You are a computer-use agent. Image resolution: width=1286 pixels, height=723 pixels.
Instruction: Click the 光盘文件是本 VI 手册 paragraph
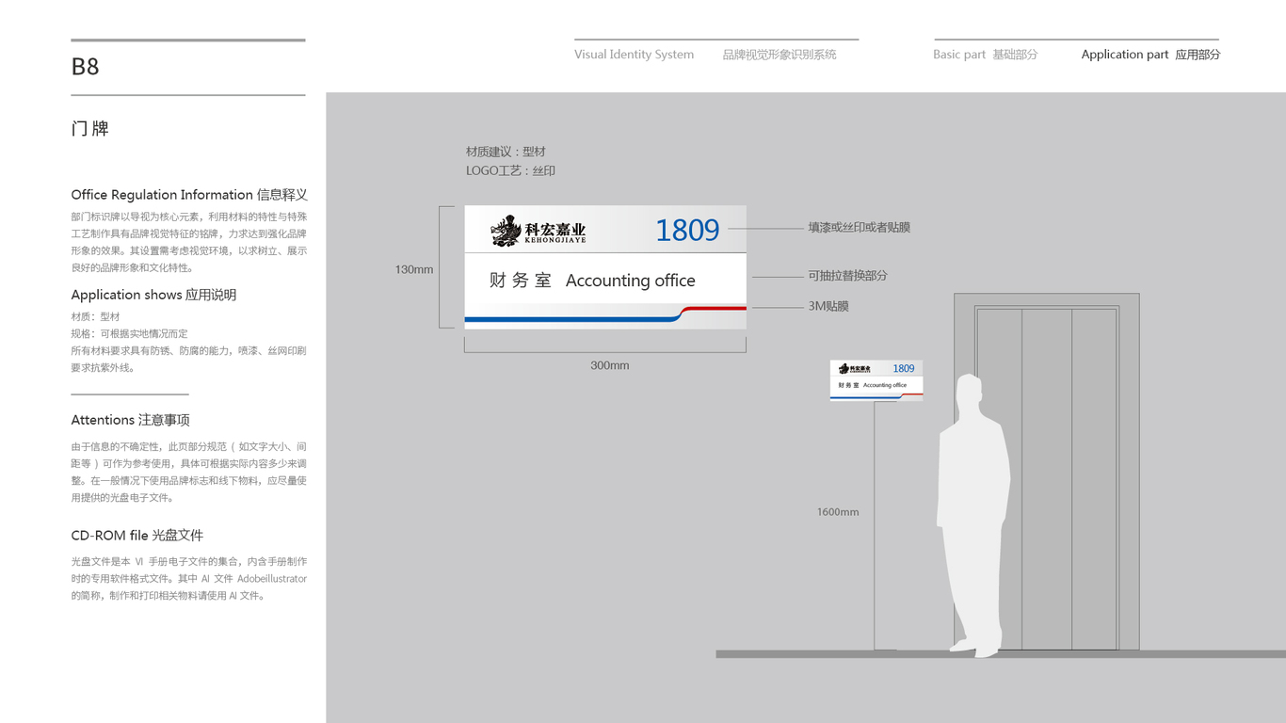pyautogui.click(x=189, y=579)
